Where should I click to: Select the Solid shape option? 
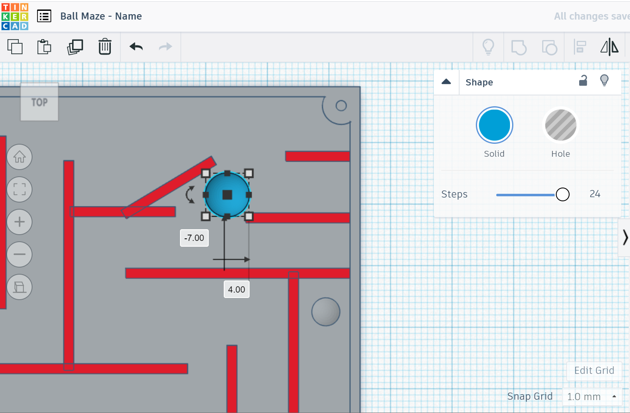(494, 125)
